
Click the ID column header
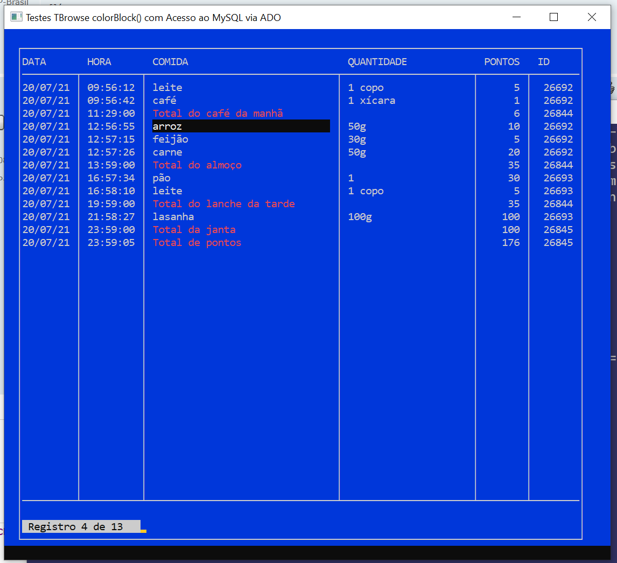(x=543, y=62)
